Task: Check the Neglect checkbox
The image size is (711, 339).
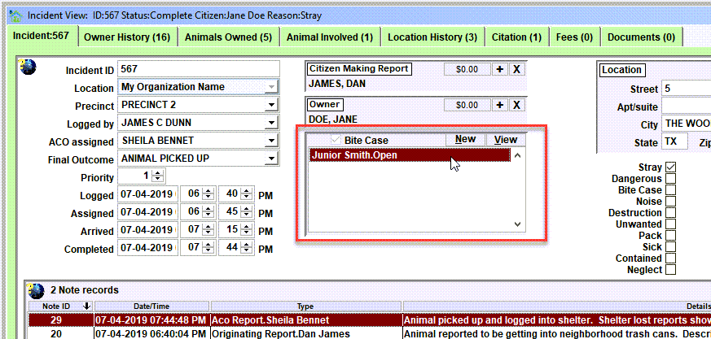Action: tap(670, 270)
